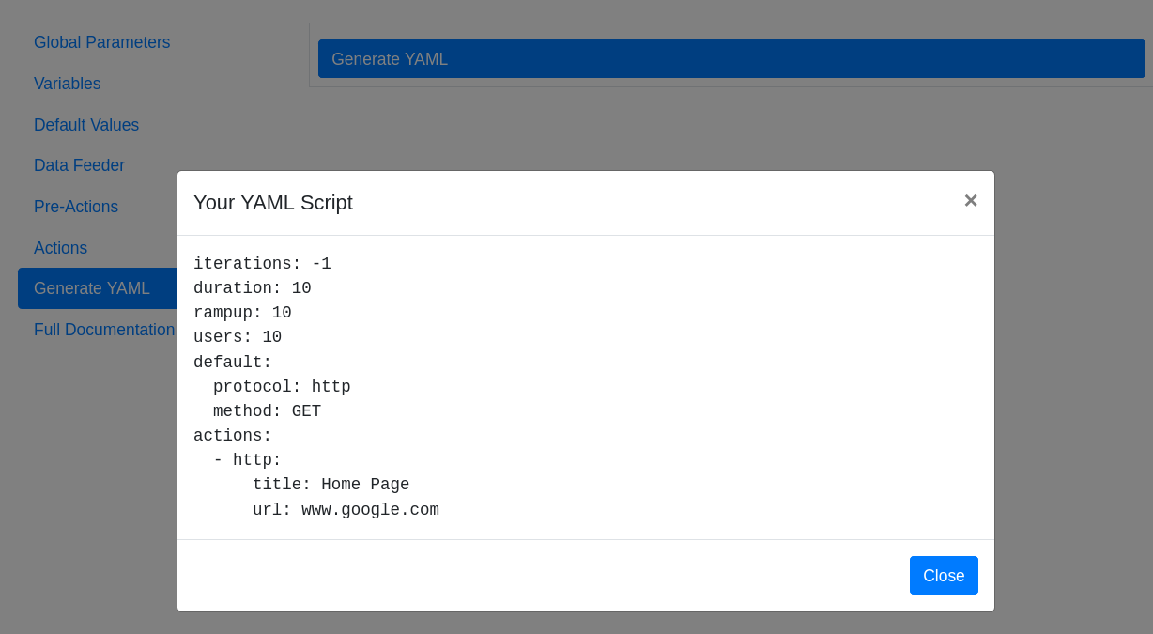Open the Global Parameters section

pyautogui.click(x=101, y=42)
